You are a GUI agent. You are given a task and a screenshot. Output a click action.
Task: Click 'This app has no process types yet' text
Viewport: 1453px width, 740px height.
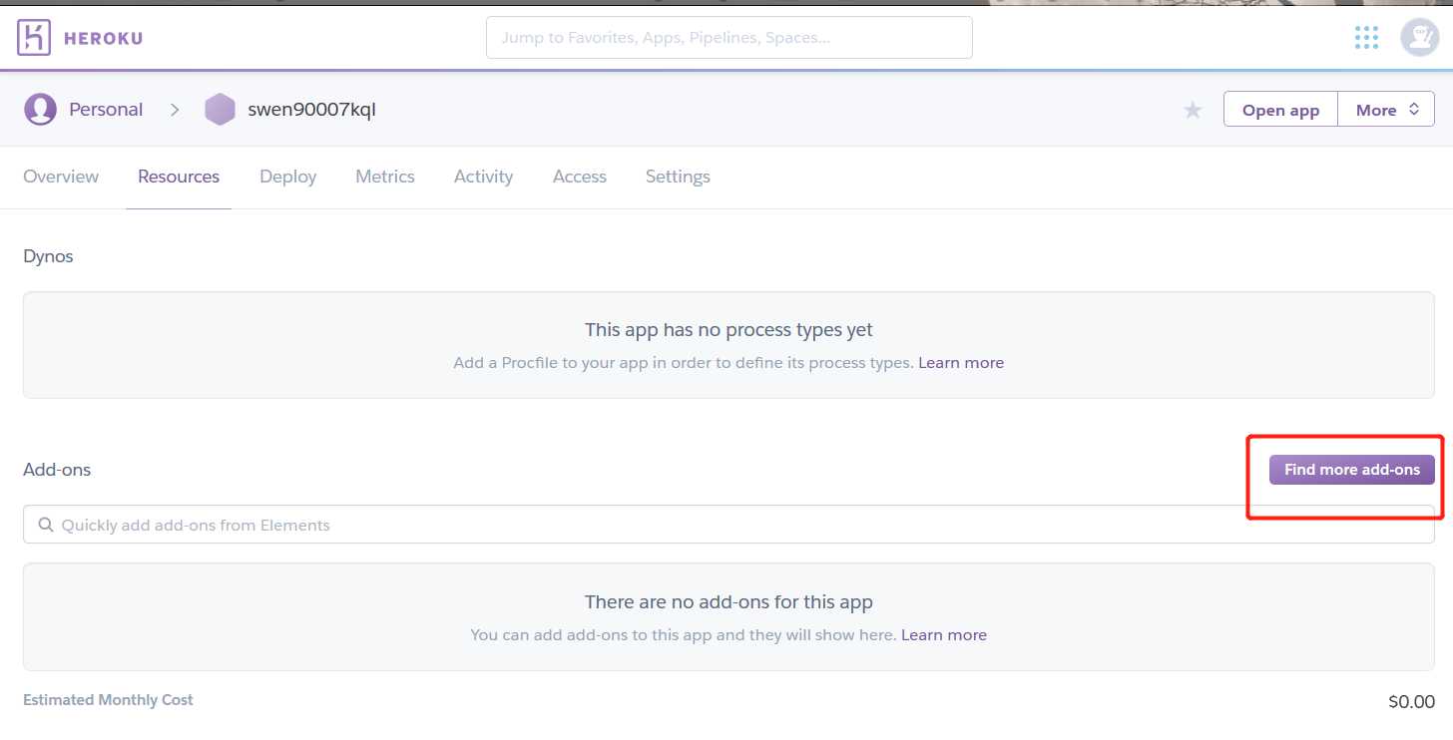[x=728, y=329]
